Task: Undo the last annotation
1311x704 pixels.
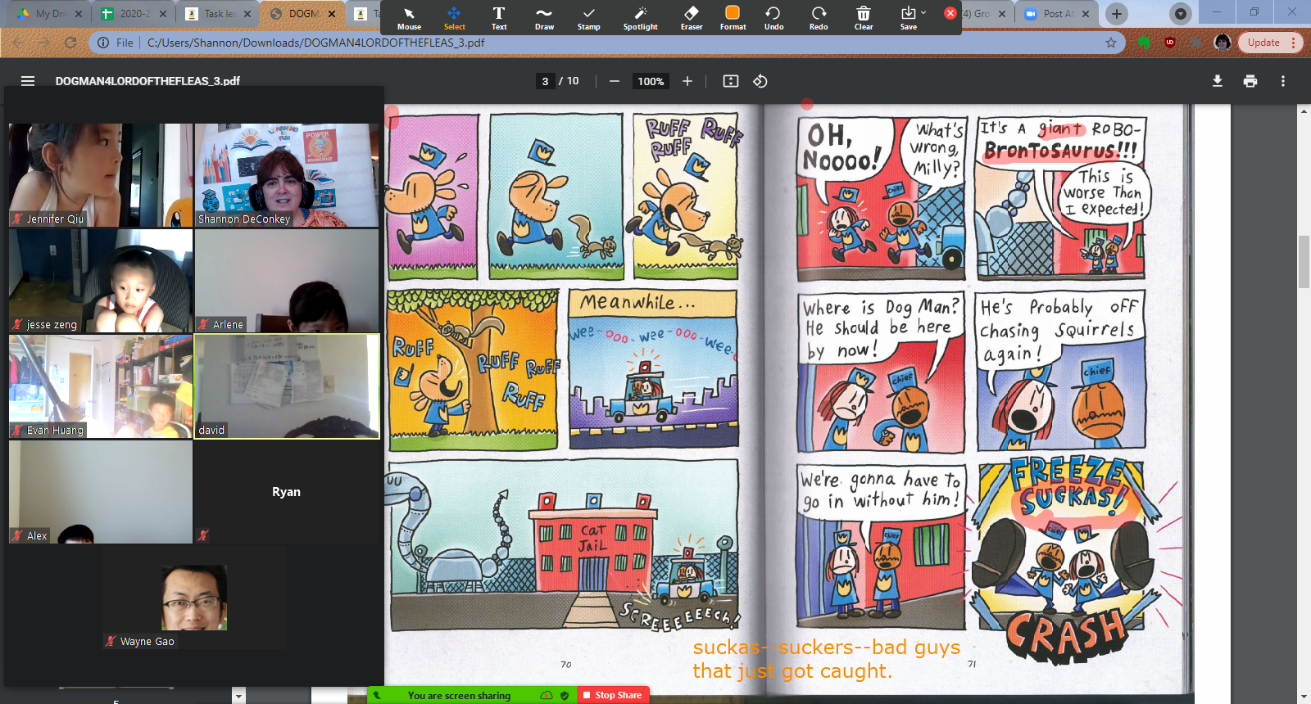Action: pyautogui.click(x=773, y=18)
